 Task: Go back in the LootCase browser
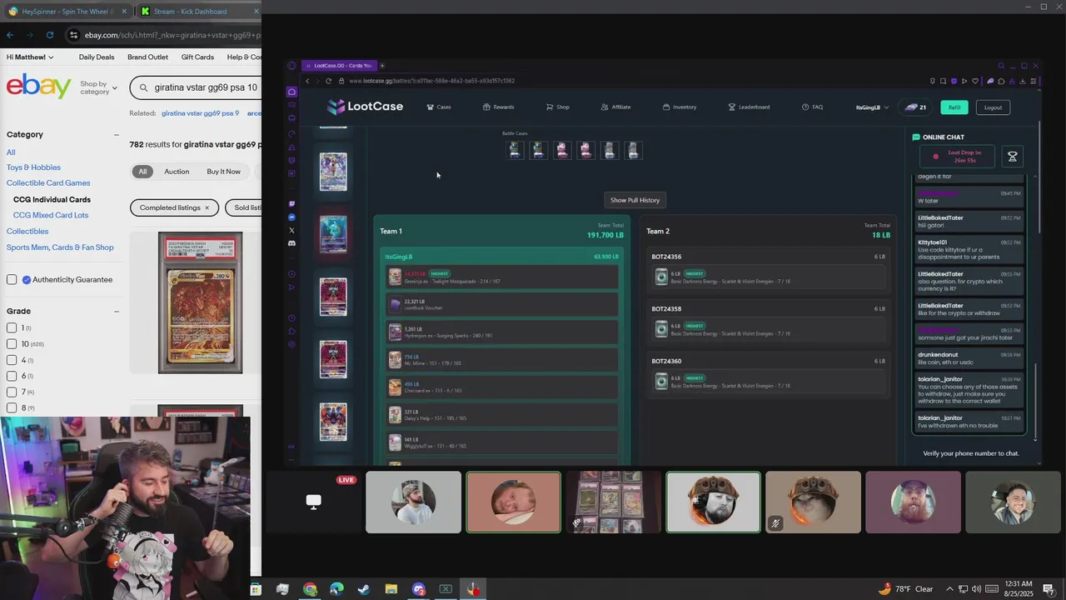(307, 81)
